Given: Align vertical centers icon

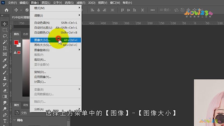Looking at the screenshot, I should pos(129,10).
